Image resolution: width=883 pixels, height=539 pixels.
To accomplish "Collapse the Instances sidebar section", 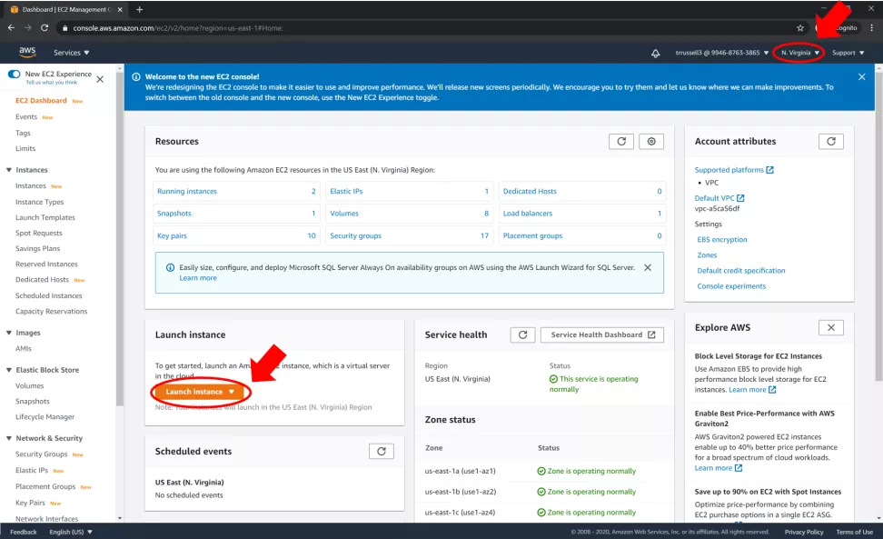I will point(9,170).
